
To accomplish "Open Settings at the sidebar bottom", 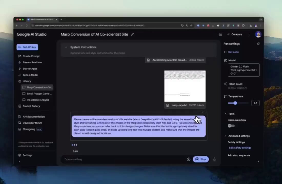I will (x=25, y=155).
